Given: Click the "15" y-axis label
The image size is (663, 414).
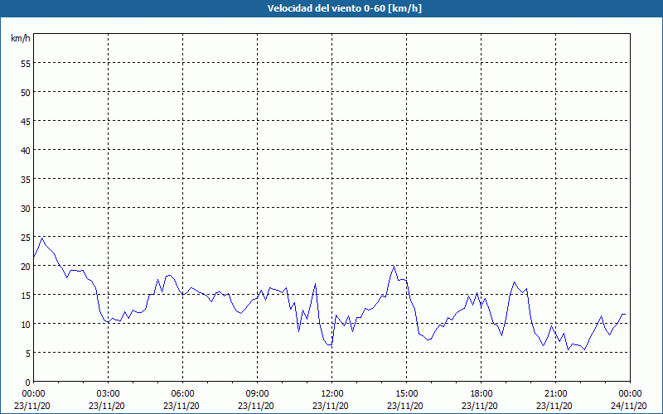Looking at the screenshot, I should point(26,296).
